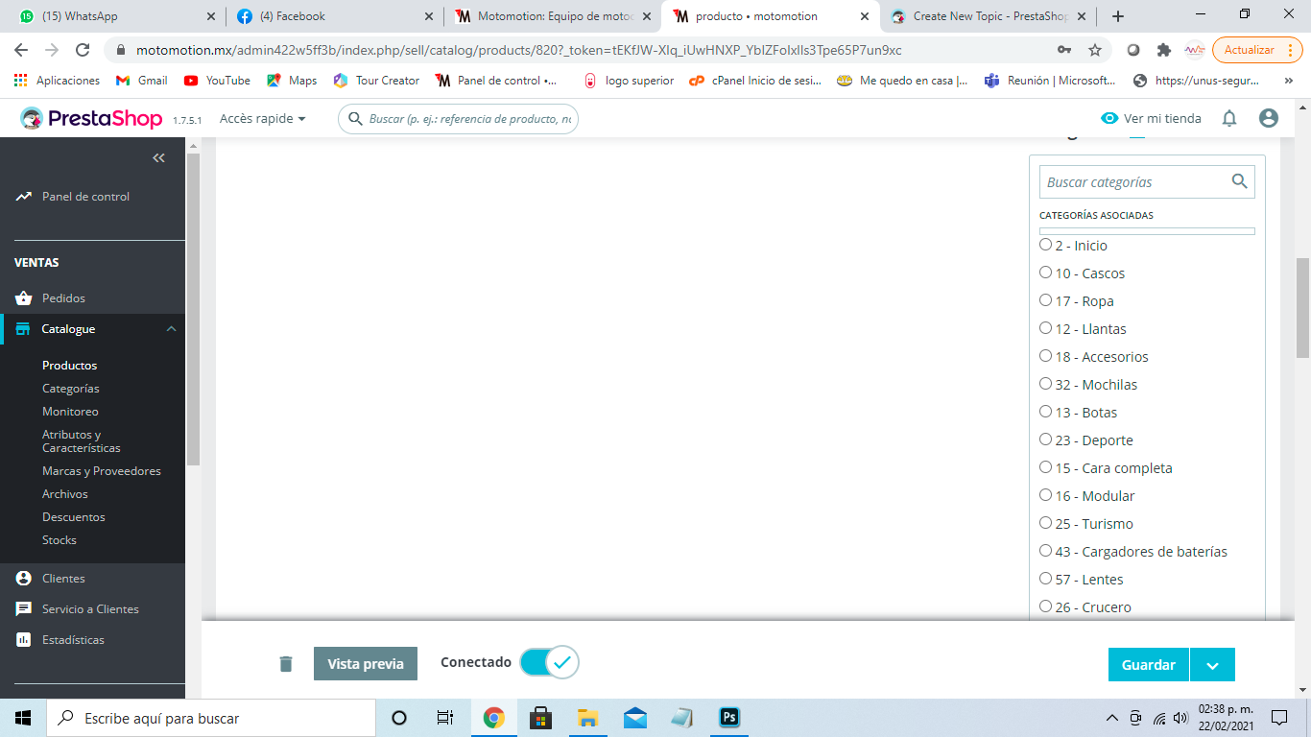Select the 15 - Cara completa radio button
The image size is (1311, 737).
point(1046,467)
